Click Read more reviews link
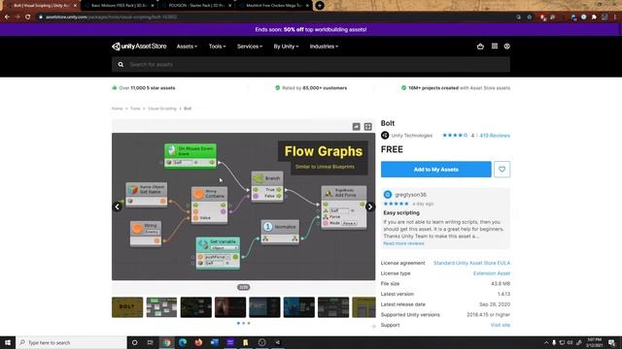Viewport: 622px width, 349px height. pos(403,243)
